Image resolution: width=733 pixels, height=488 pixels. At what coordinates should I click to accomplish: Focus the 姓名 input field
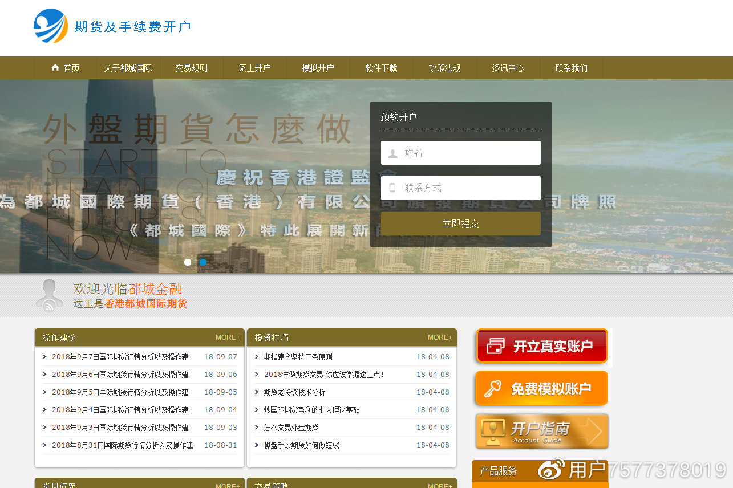461,153
